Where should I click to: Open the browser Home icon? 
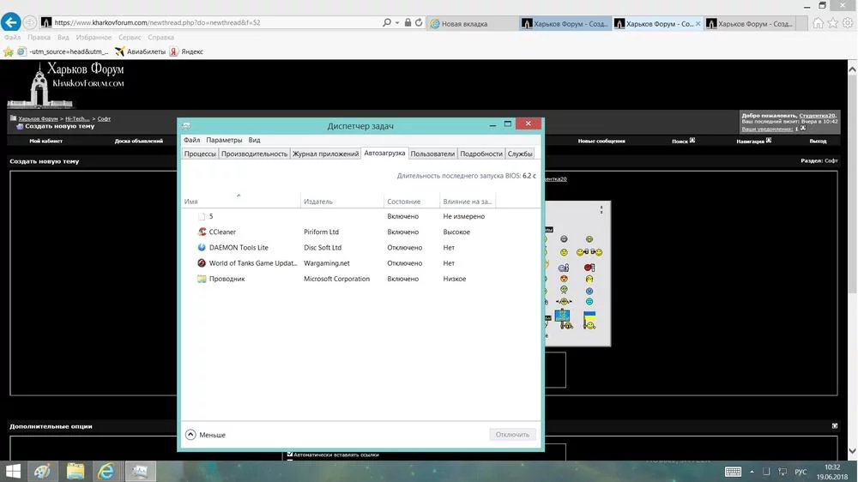point(818,23)
